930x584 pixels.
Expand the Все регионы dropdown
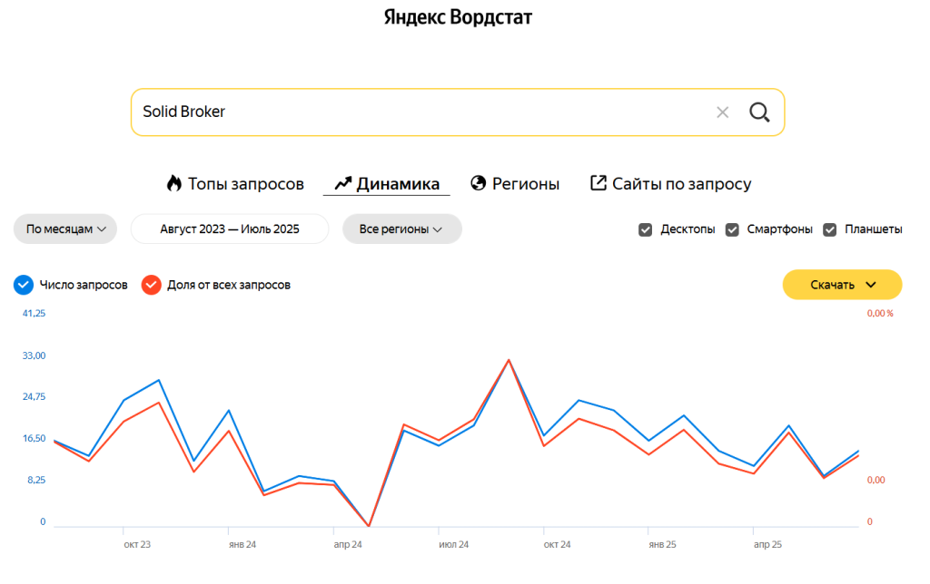click(401, 229)
